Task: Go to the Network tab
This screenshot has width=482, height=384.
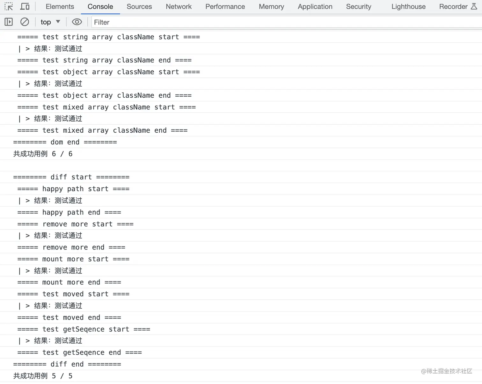Action: click(x=179, y=7)
